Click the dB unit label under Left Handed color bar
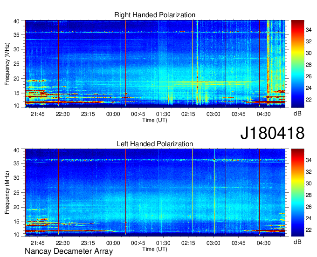The width and height of the screenshot is (317, 257). (x=297, y=242)
